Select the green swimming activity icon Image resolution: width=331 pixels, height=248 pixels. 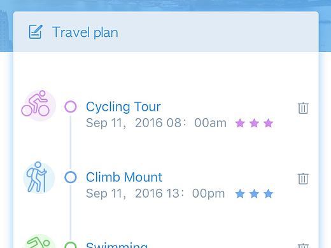pyautogui.click(x=39, y=241)
